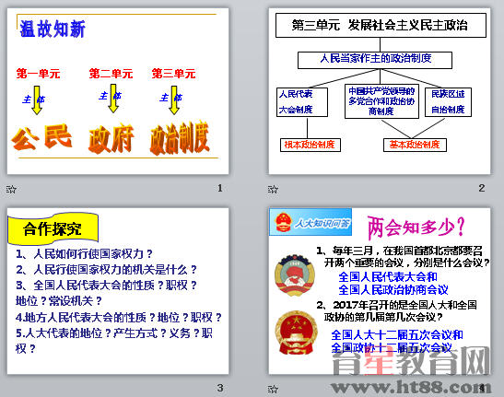Click the 基本政治制度 red box
Image resolution: width=504 pixels, height=397 pixels.
coord(415,145)
